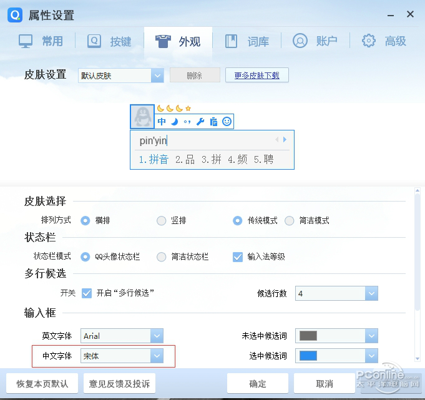The image size is (425, 400).
Task: Click the 确定 button
Action: [x=258, y=383]
